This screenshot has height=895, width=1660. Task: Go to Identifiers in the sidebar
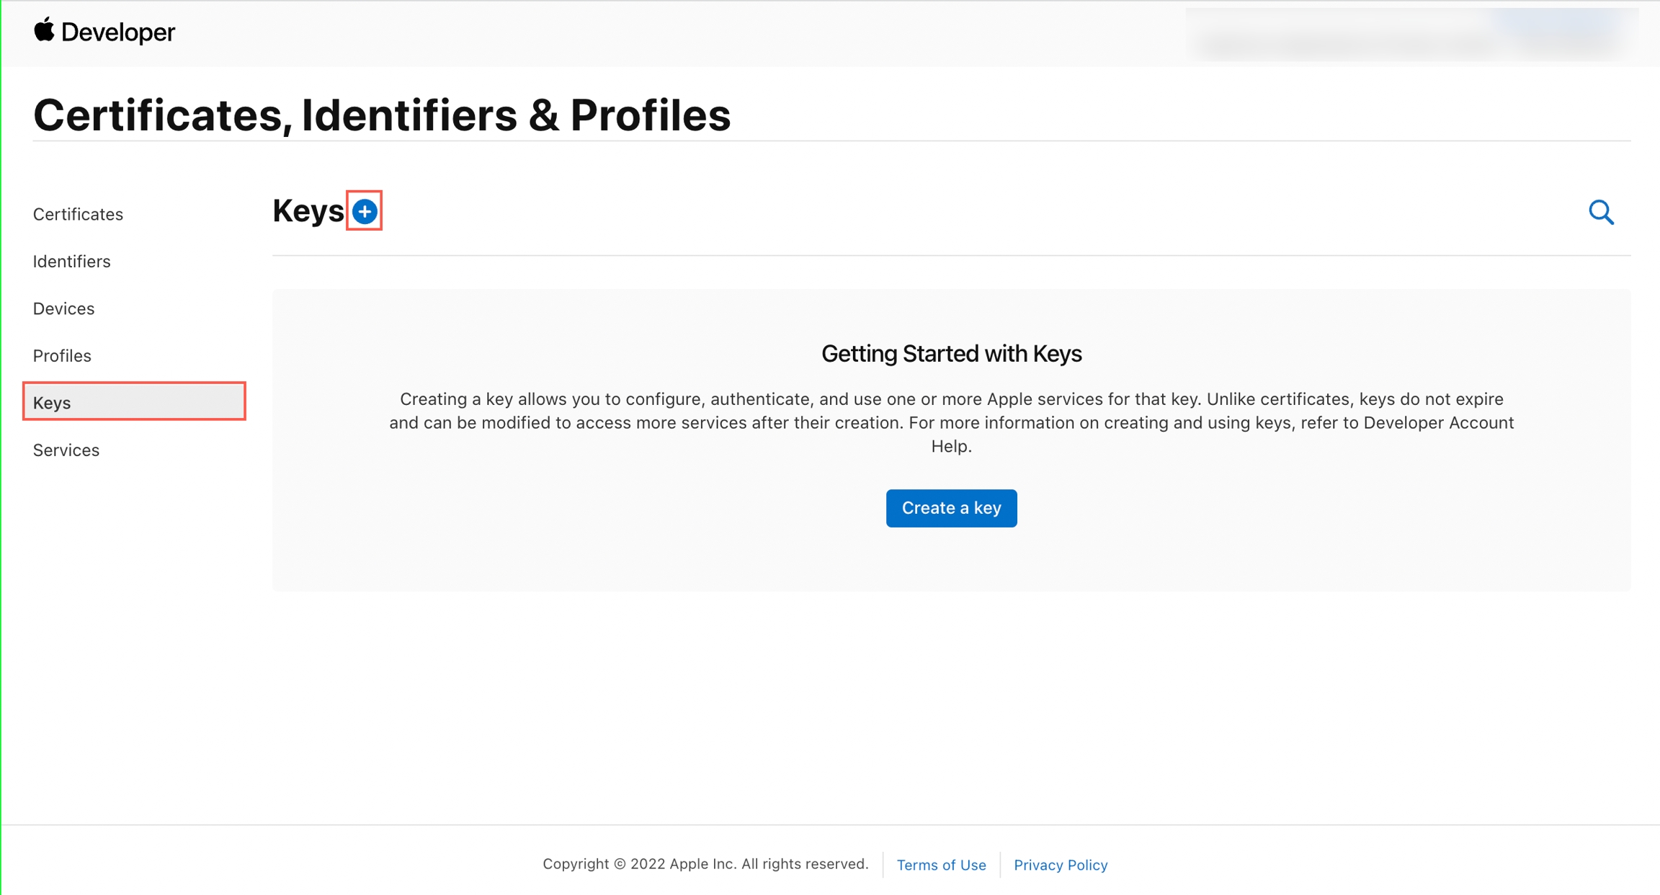tap(71, 262)
